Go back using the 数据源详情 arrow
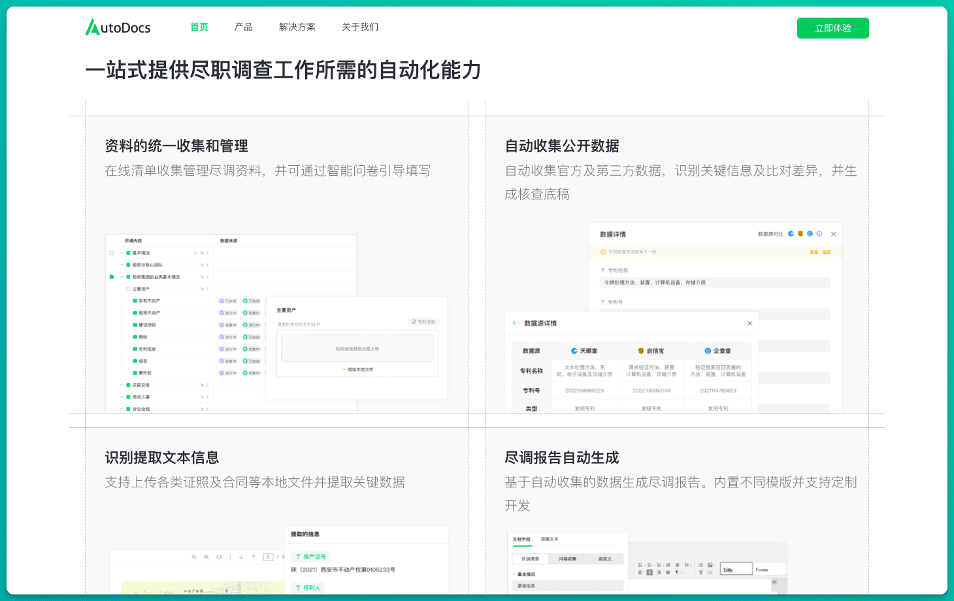Image resolution: width=954 pixels, height=601 pixels. click(516, 323)
